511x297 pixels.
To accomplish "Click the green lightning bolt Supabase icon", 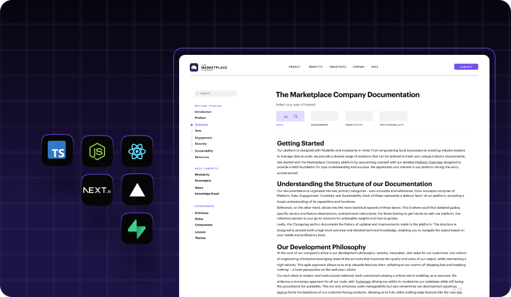I will pyautogui.click(x=137, y=229).
